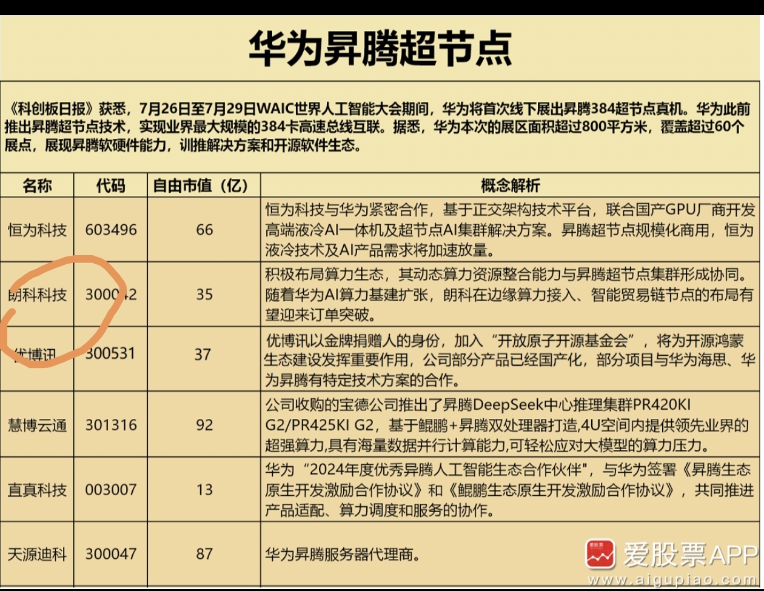Screen dimensions: 764x591
Task: Click market value 13 for 直真科技
Action: pyautogui.click(x=204, y=489)
